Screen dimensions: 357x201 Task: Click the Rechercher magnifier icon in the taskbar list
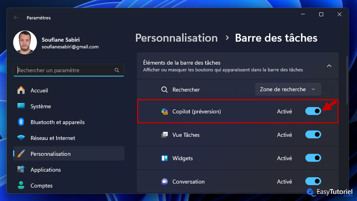(x=164, y=90)
